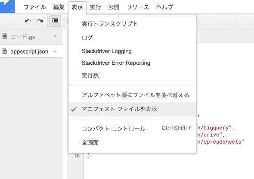The height and width of the screenshot is (179, 254).
Task: Open the リソース menu
Action: pos(138,7)
